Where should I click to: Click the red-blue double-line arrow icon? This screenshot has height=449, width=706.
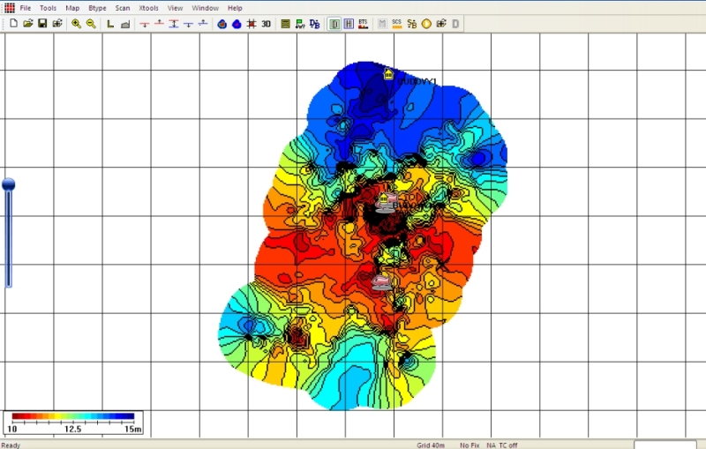(174, 24)
